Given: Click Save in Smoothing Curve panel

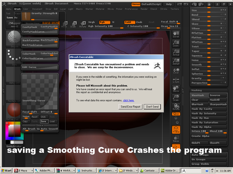Looking at the screenshot, I should point(44,121).
